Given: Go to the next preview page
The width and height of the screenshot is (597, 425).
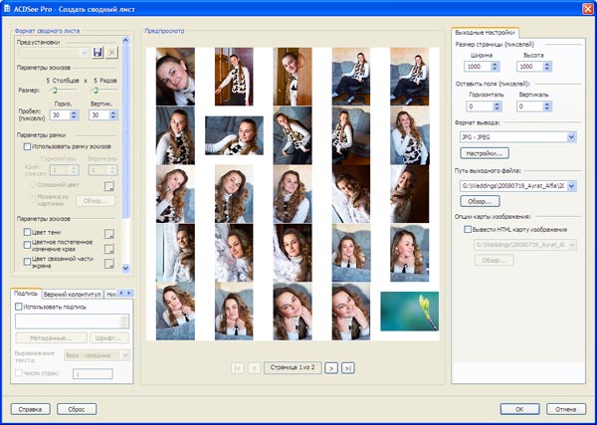Looking at the screenshot, I should 331,367.
